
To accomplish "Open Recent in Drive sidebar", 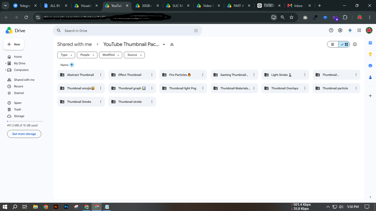I will pos(19,86).
